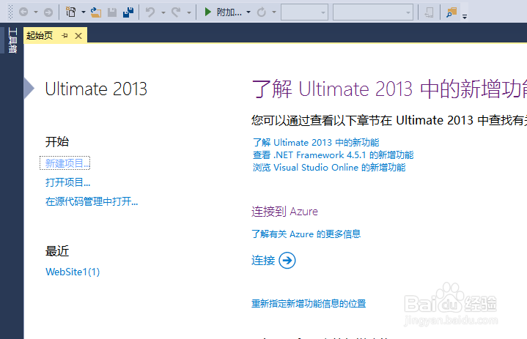Close the 起始页 tab
Viewport: 527px width, 339px height.
pos(78,36)
